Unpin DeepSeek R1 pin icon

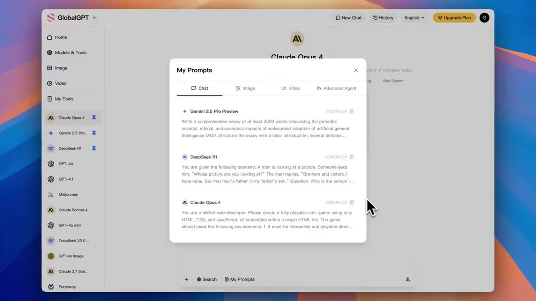(94, 148)
